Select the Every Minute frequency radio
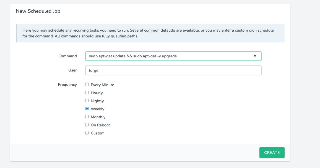 [x=87, y=85]
